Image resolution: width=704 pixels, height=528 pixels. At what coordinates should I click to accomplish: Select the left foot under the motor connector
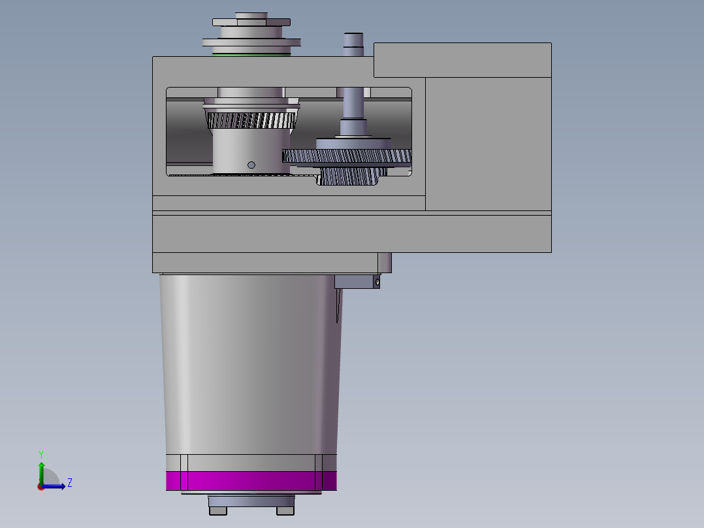point(218,511)
